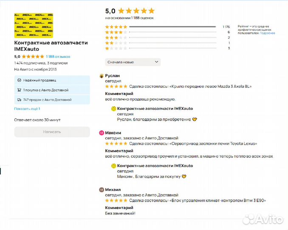288x230 pixels.
Task: Open the 1 188 отзывов link
Action: (58, 57)
